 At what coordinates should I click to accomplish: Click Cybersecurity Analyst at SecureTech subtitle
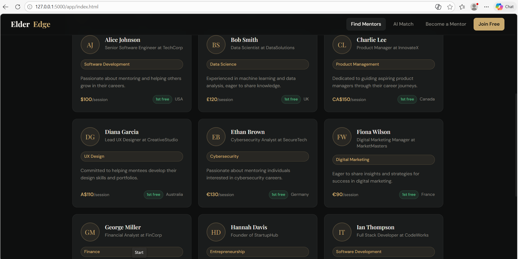tap(269, 140)
